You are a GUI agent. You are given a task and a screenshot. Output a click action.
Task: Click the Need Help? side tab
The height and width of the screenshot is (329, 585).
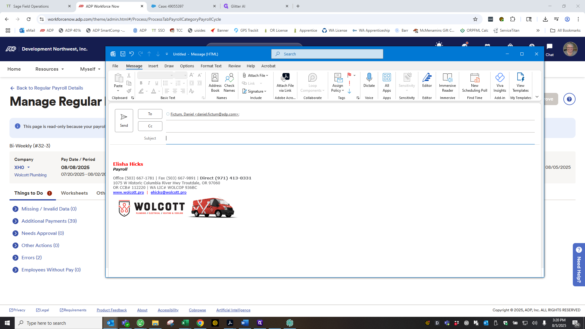tap(579, 264)
